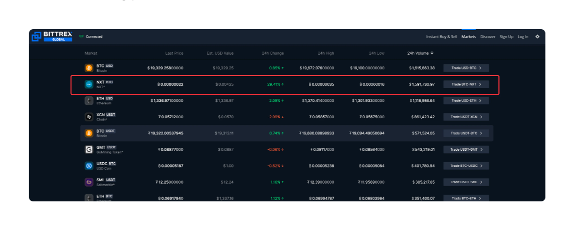Select the SML USDT market name
This screenshot has height=232, width=580.
[x=106, y=180]
